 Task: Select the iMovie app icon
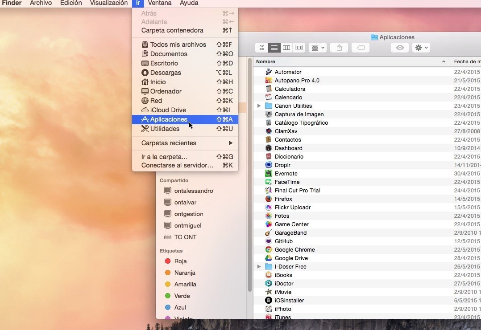[x=269, y=292]
